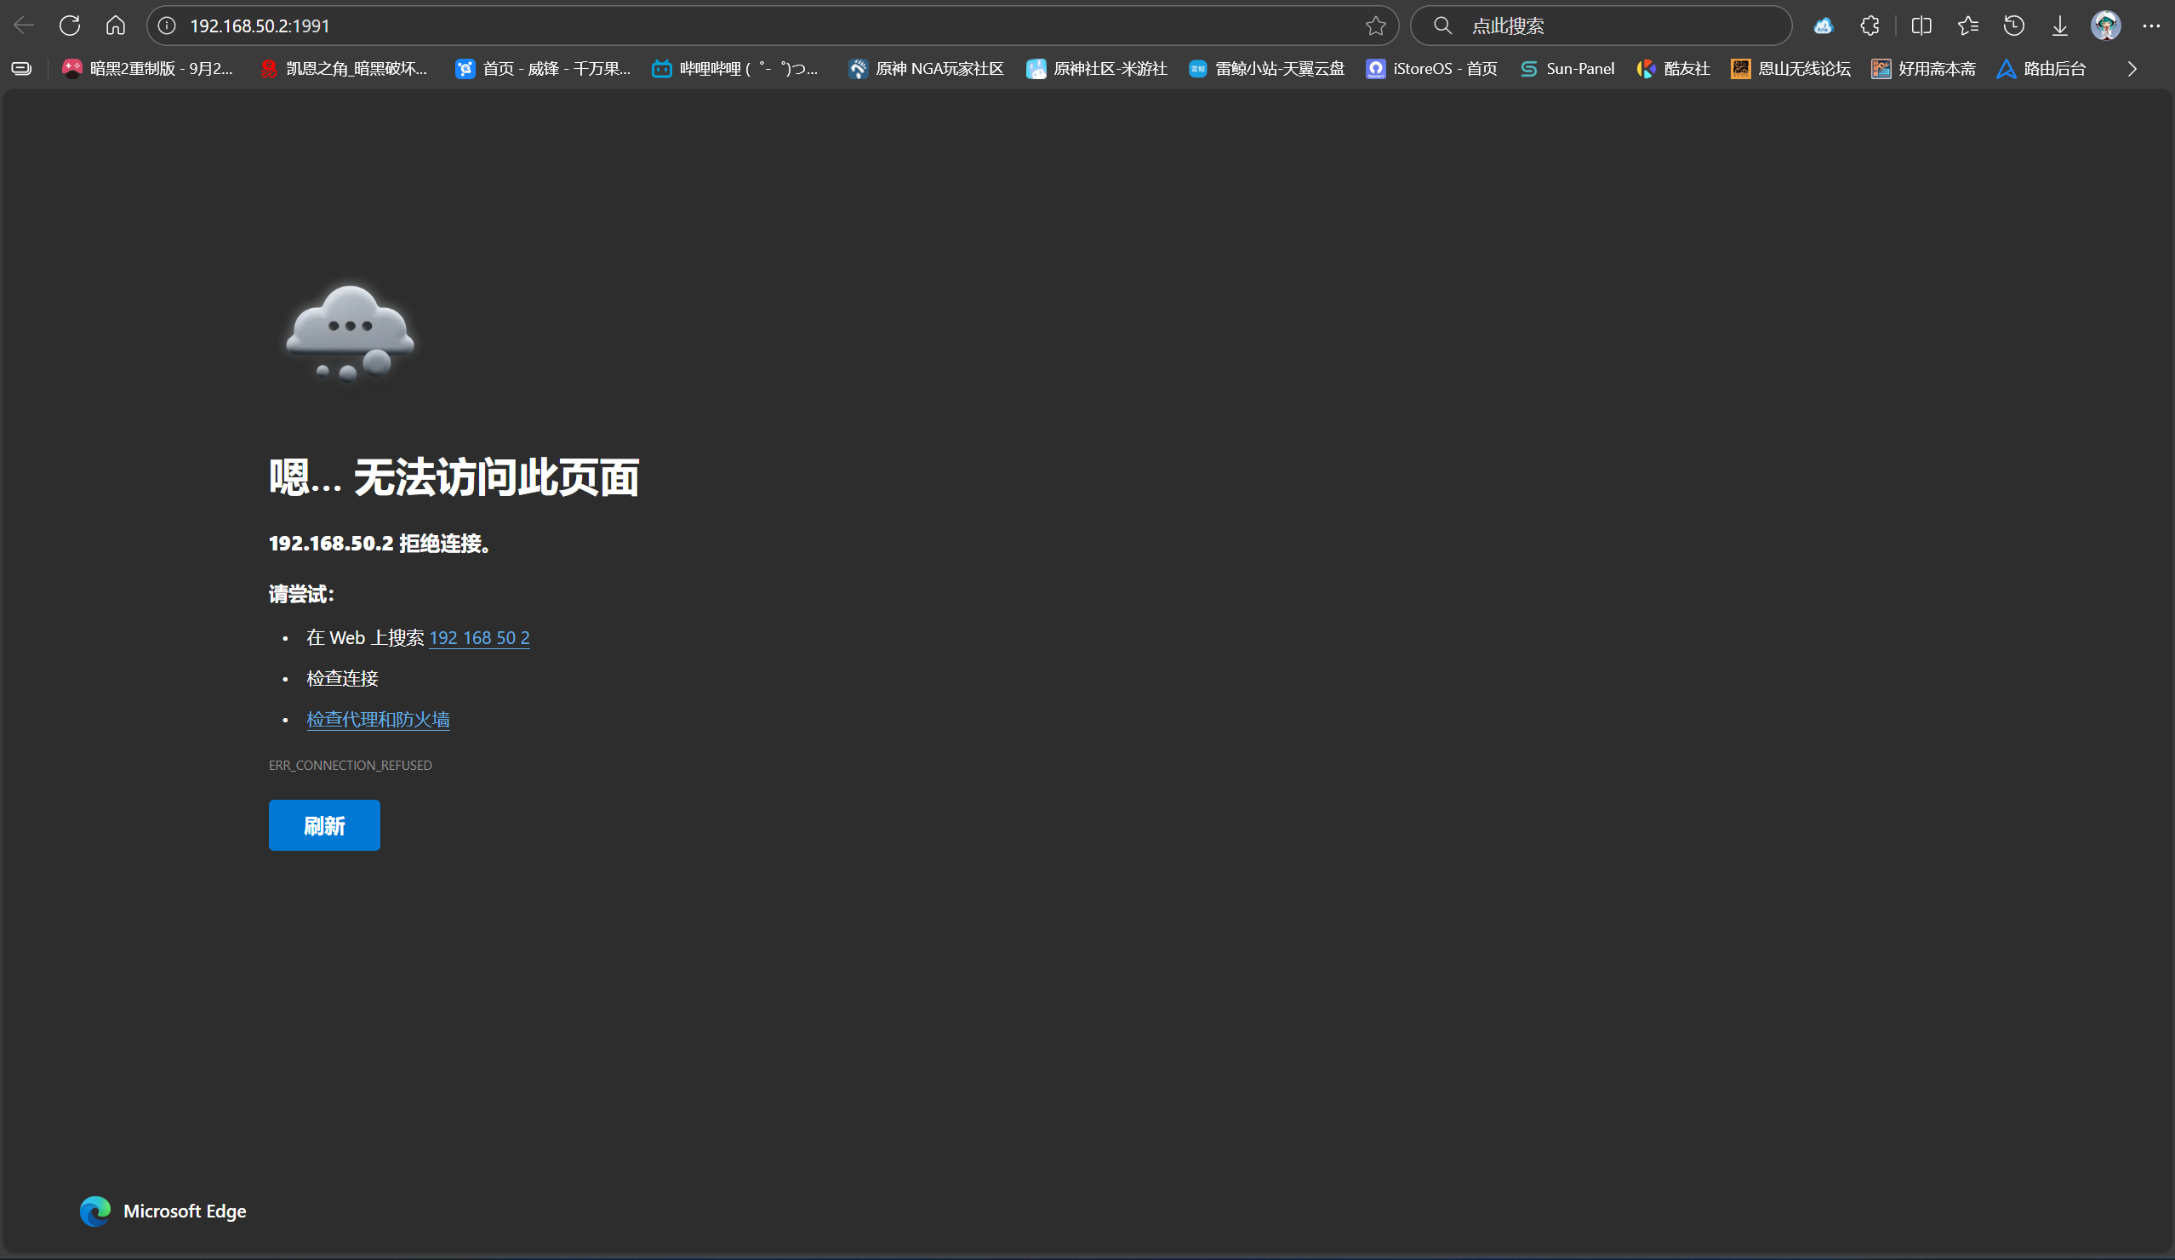Open the Extensions puzzle icon
The height and width of the screenshot is (1260, 2175).
(1870, 26)
